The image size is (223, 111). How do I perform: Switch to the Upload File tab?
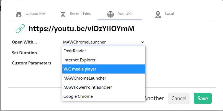tap(35, 13)
